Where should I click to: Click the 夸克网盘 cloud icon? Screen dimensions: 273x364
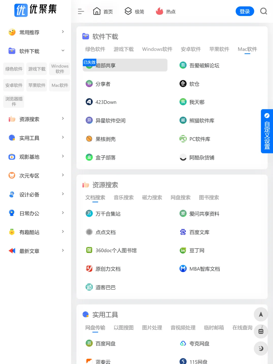point(183,343)
